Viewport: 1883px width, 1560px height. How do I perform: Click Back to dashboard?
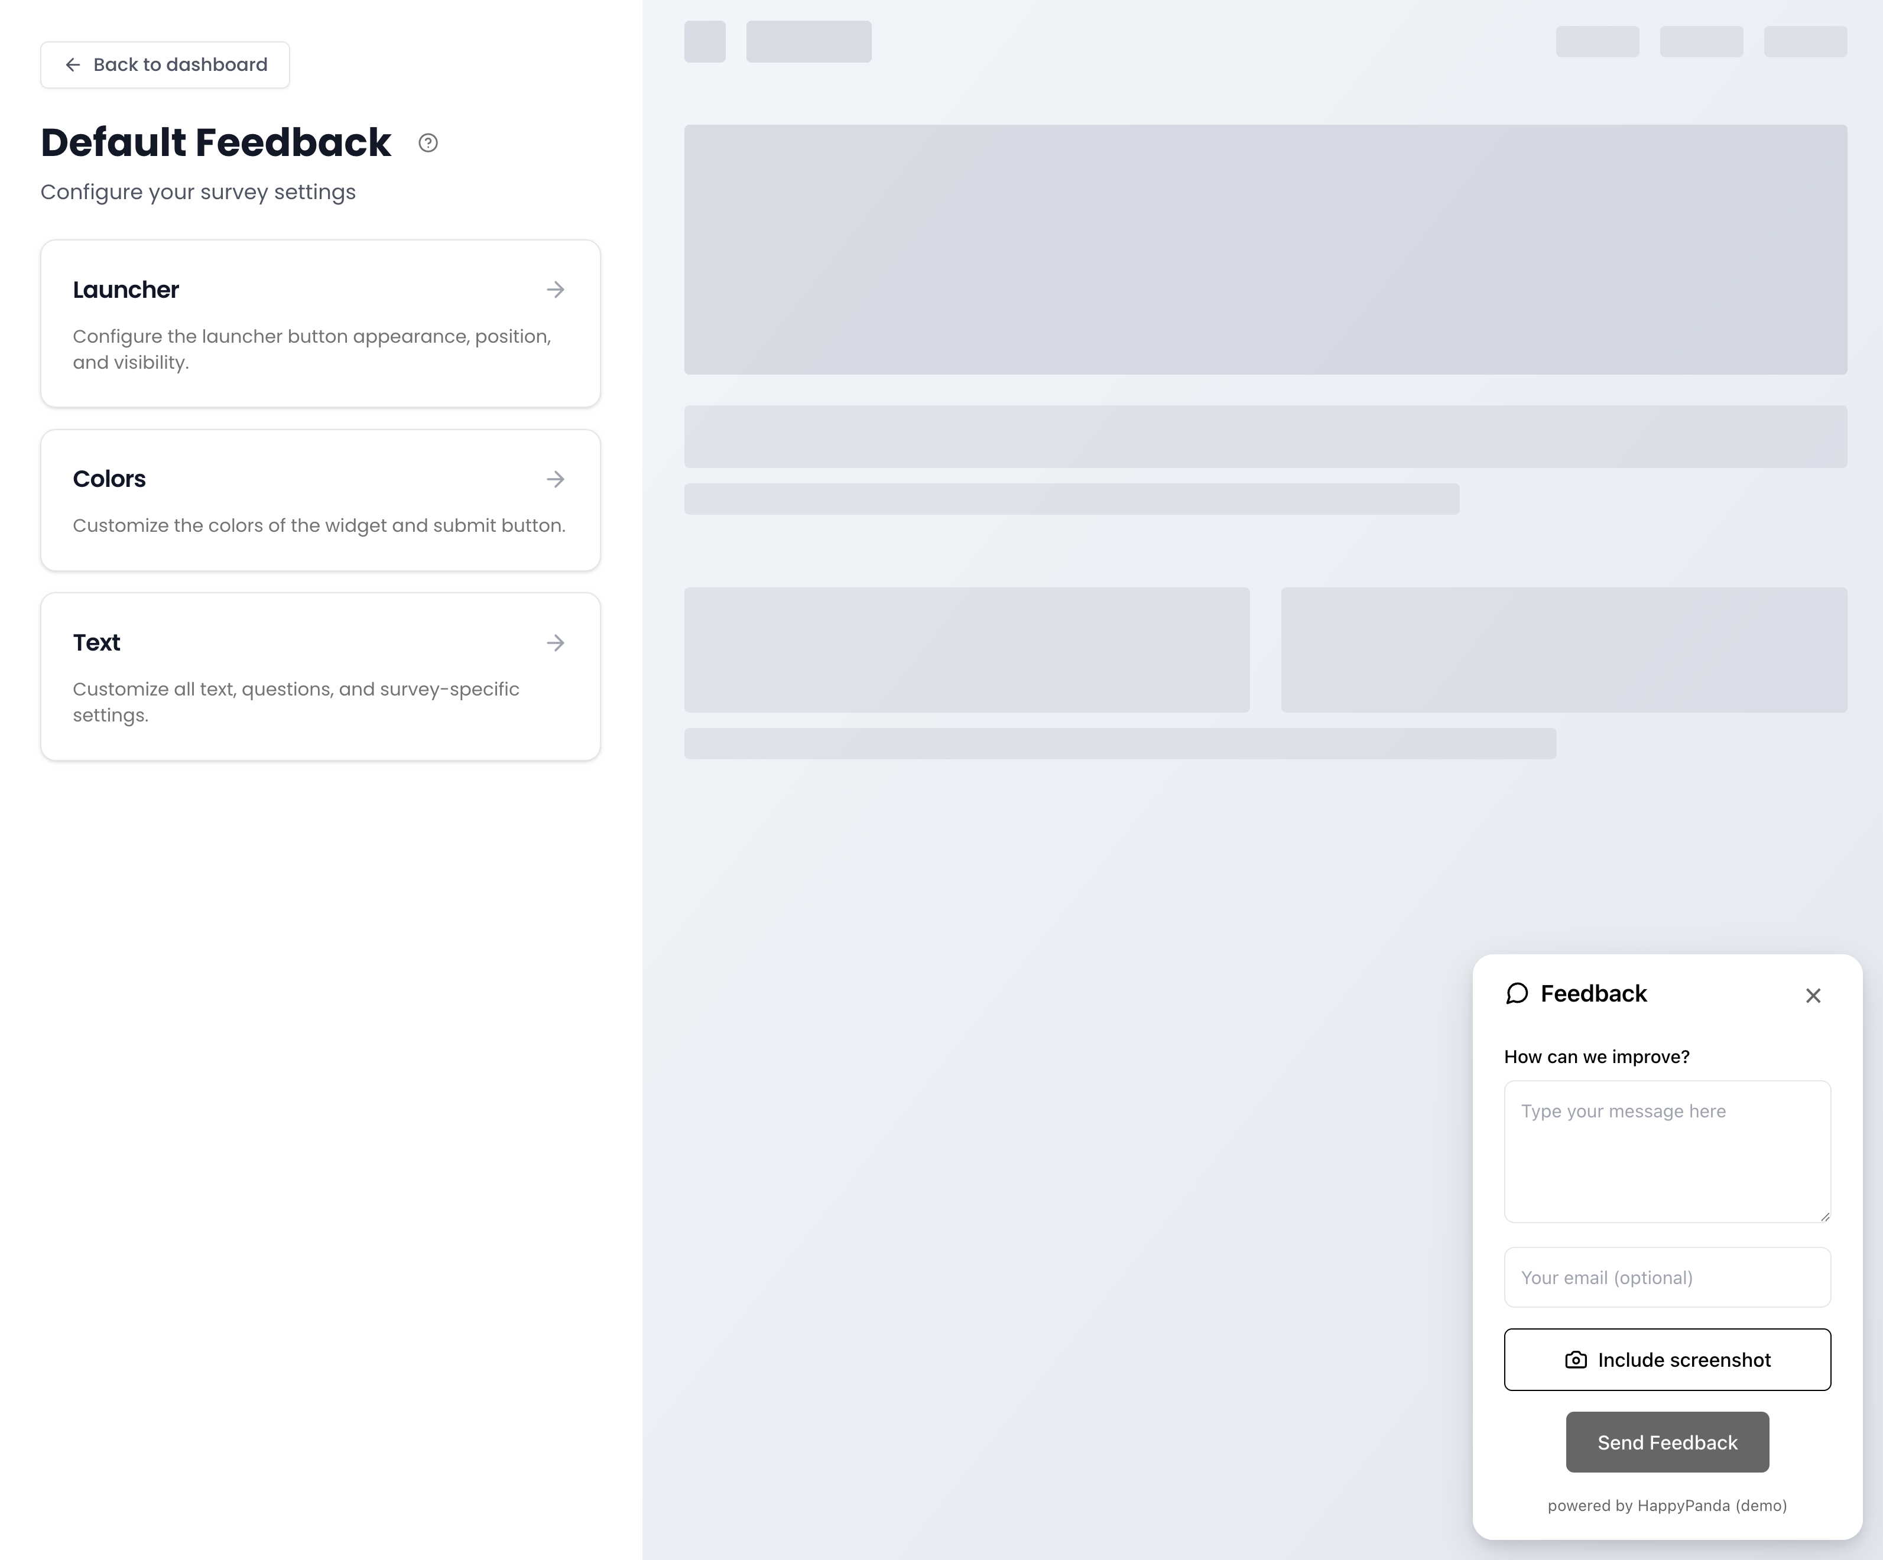(164, 64)
